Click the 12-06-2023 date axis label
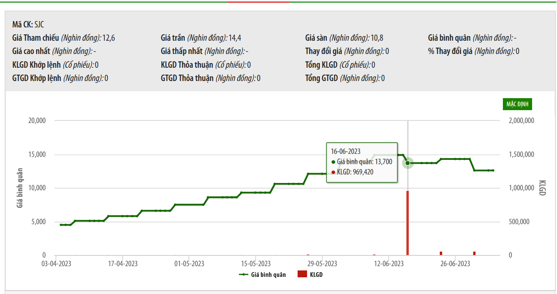 [389, 264]
